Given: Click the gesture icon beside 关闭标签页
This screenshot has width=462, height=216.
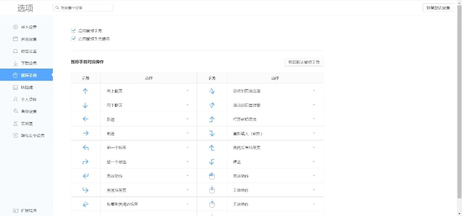Looking at the screenshot, I should [85, 190].
